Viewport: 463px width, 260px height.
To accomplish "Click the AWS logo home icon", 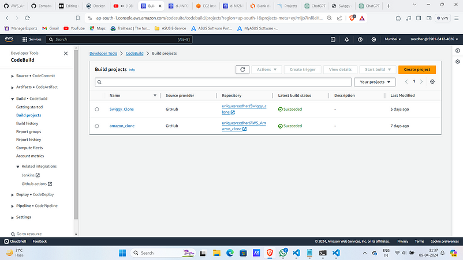I will [9, 39].
